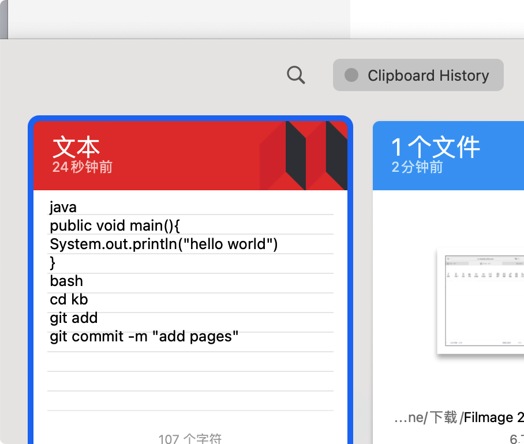The image size is (524, 444).
Task: Select the red text clip card header
Action: tap(190, 156)
